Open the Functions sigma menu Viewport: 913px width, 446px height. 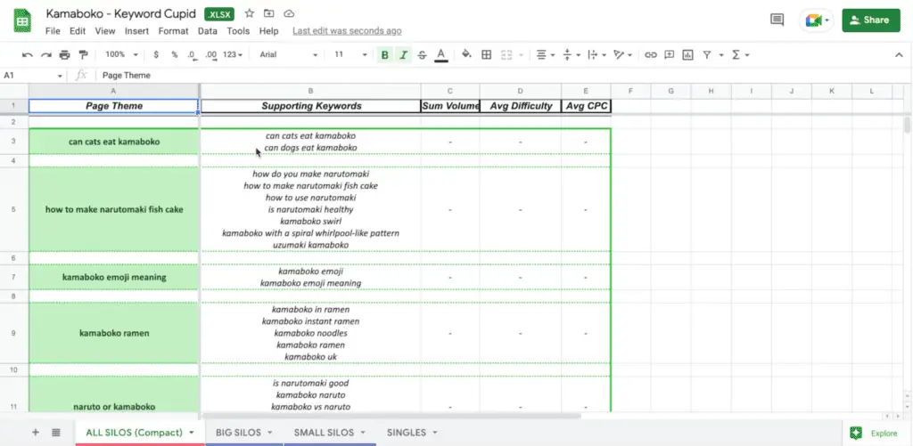click(x=739, y=54)
